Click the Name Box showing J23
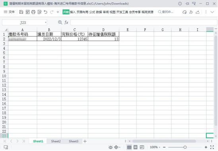The width and height of the screenshot is (218, 151). pos(23,22)
